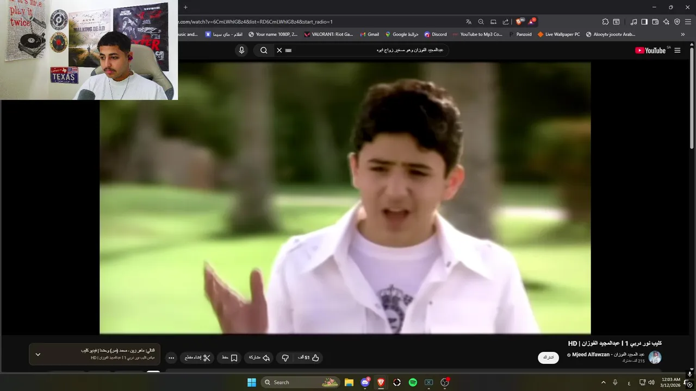Image resolution: width=696 pixels, height=391 pixels.
Task: Toggle the browser sidebar panel icon
Action: pyautogui.click(x=644, y=22)
